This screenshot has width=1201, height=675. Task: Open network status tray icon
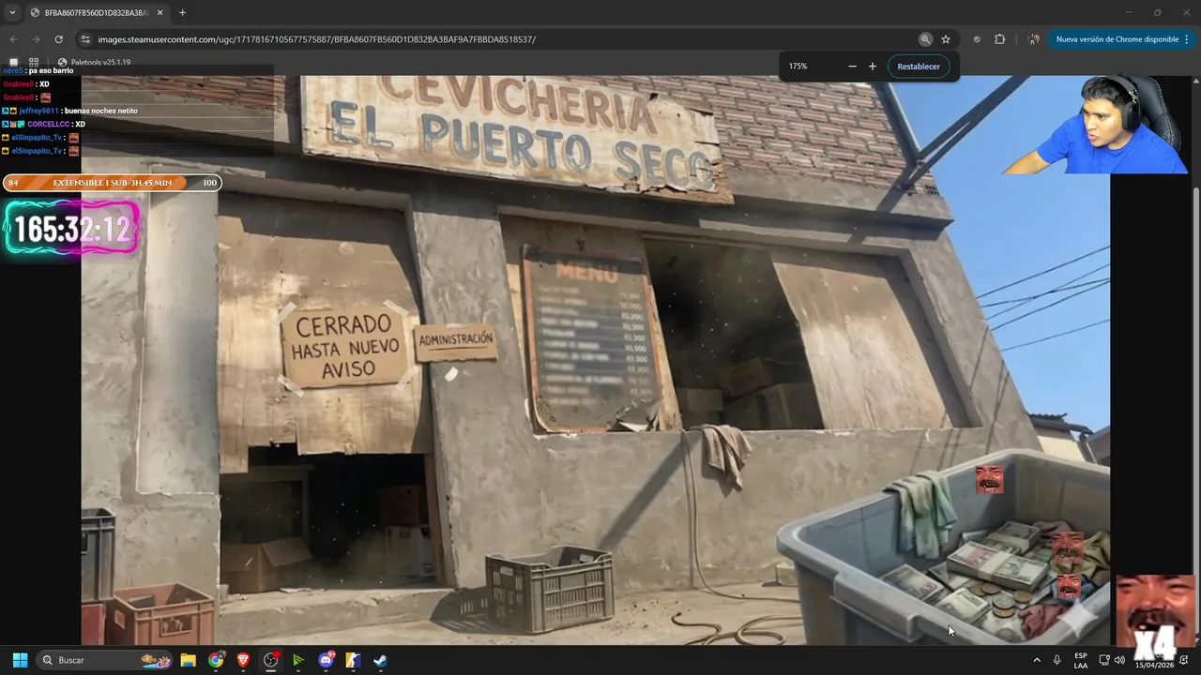(x=1104, y=660)
